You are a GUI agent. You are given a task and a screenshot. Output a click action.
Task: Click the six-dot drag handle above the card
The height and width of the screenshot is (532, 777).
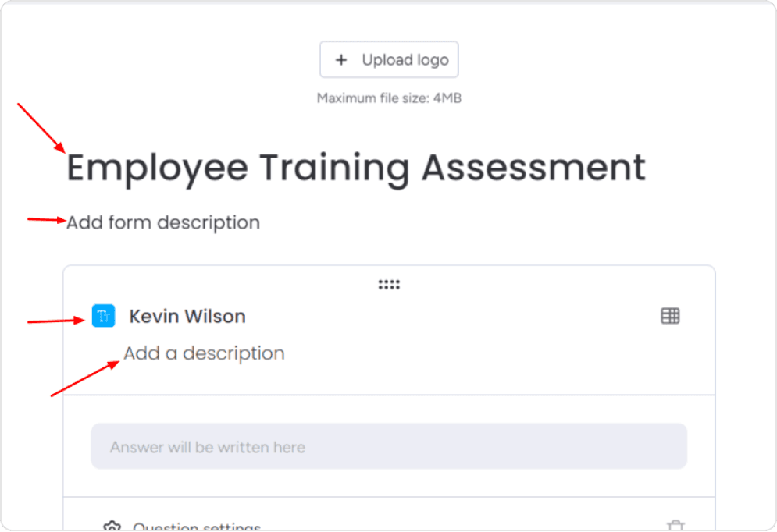[x=389, y=284]
